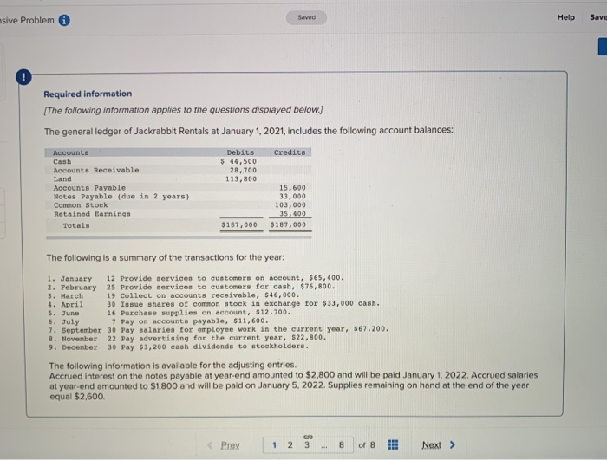The height and width of the screenshot is (460, 607).
Task: Open the question grid navigator icon
Action: 393,444
